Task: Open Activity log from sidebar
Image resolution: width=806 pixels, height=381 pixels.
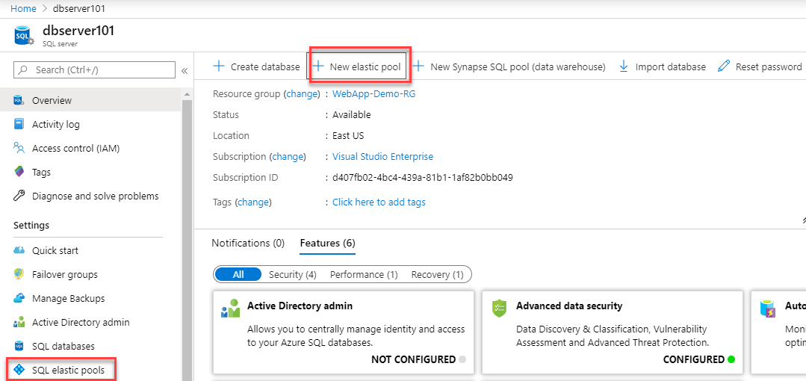Action: coord(55,125)
